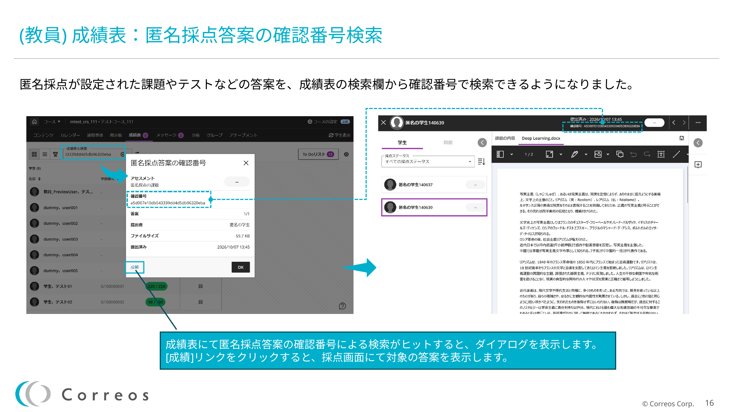
Task: Select student 匿名の学生140637
Action: click(434, 185)
